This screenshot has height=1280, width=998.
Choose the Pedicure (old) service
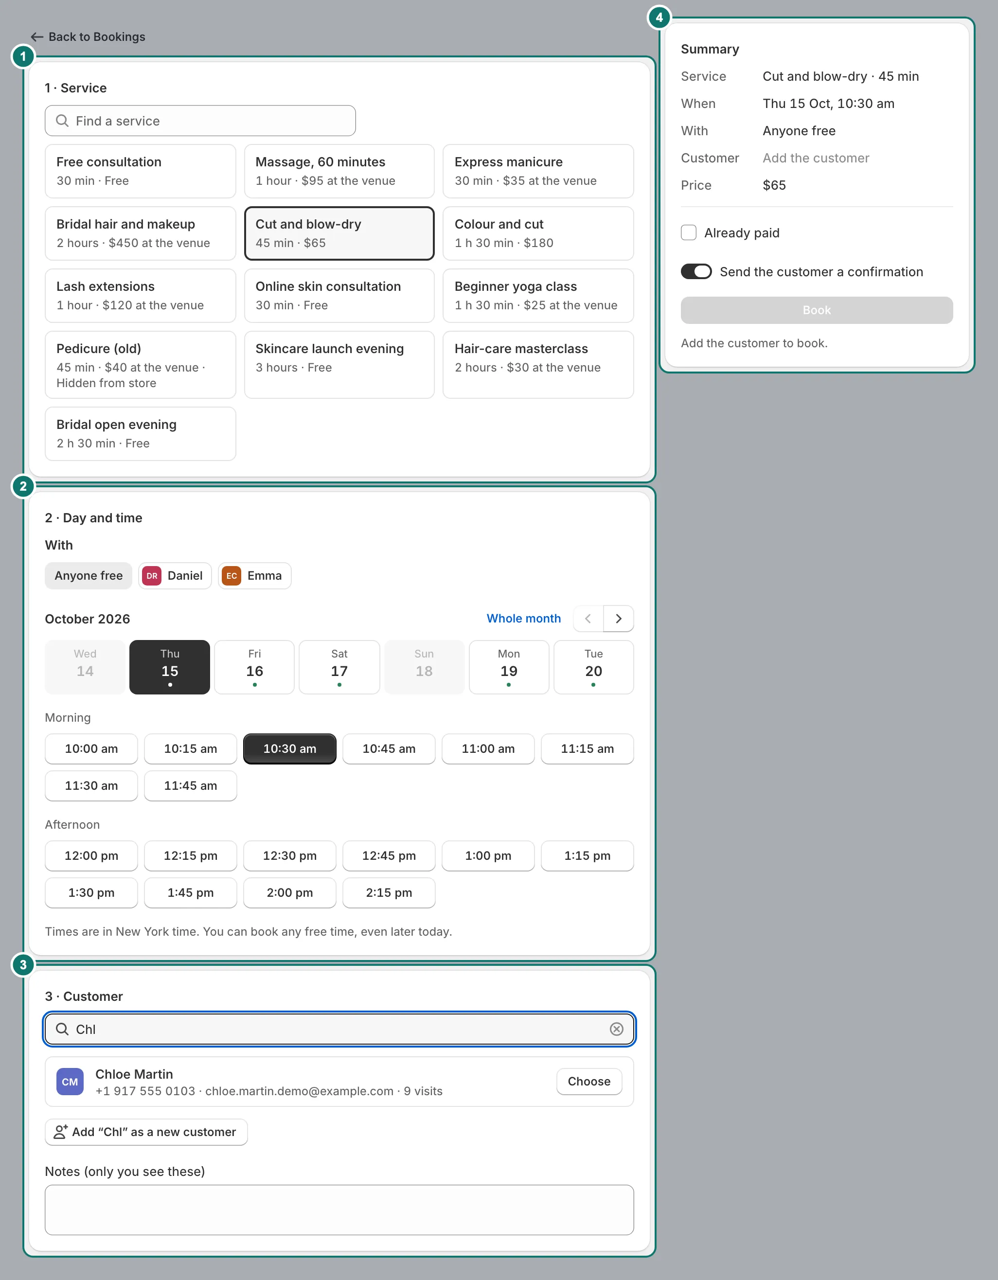140,365
